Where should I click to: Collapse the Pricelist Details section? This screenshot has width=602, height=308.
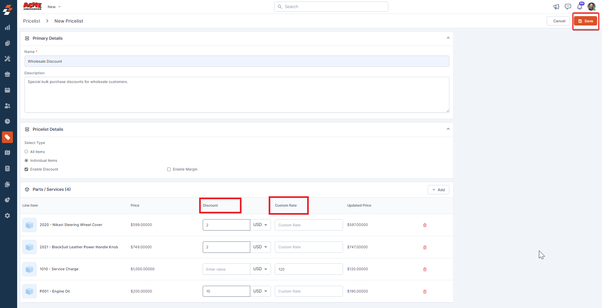point(448,129)
